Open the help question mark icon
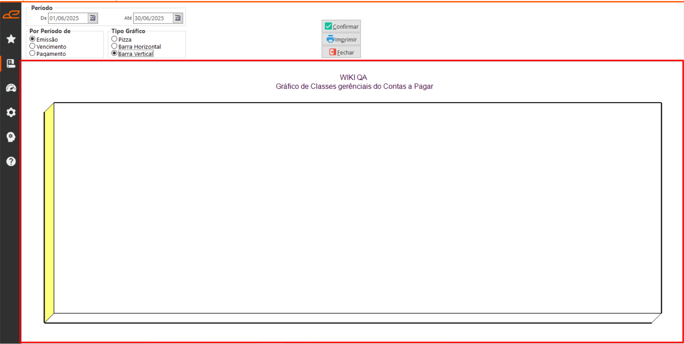 [11, 161]
